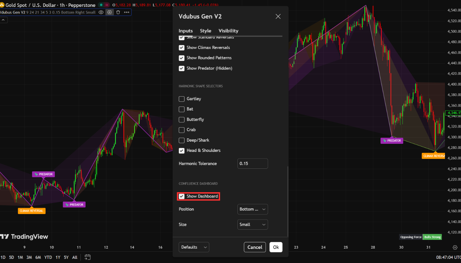Image resolution: width=461 pixels, height=263 pixels.
Task: Confirm settings with the Ok button
Action: point(276,247)
